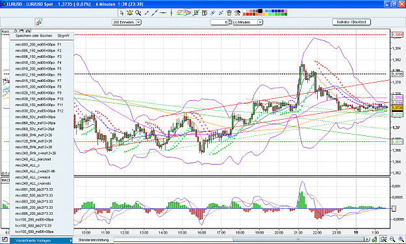Click the 1,3675 green price level label

[397, 142]
